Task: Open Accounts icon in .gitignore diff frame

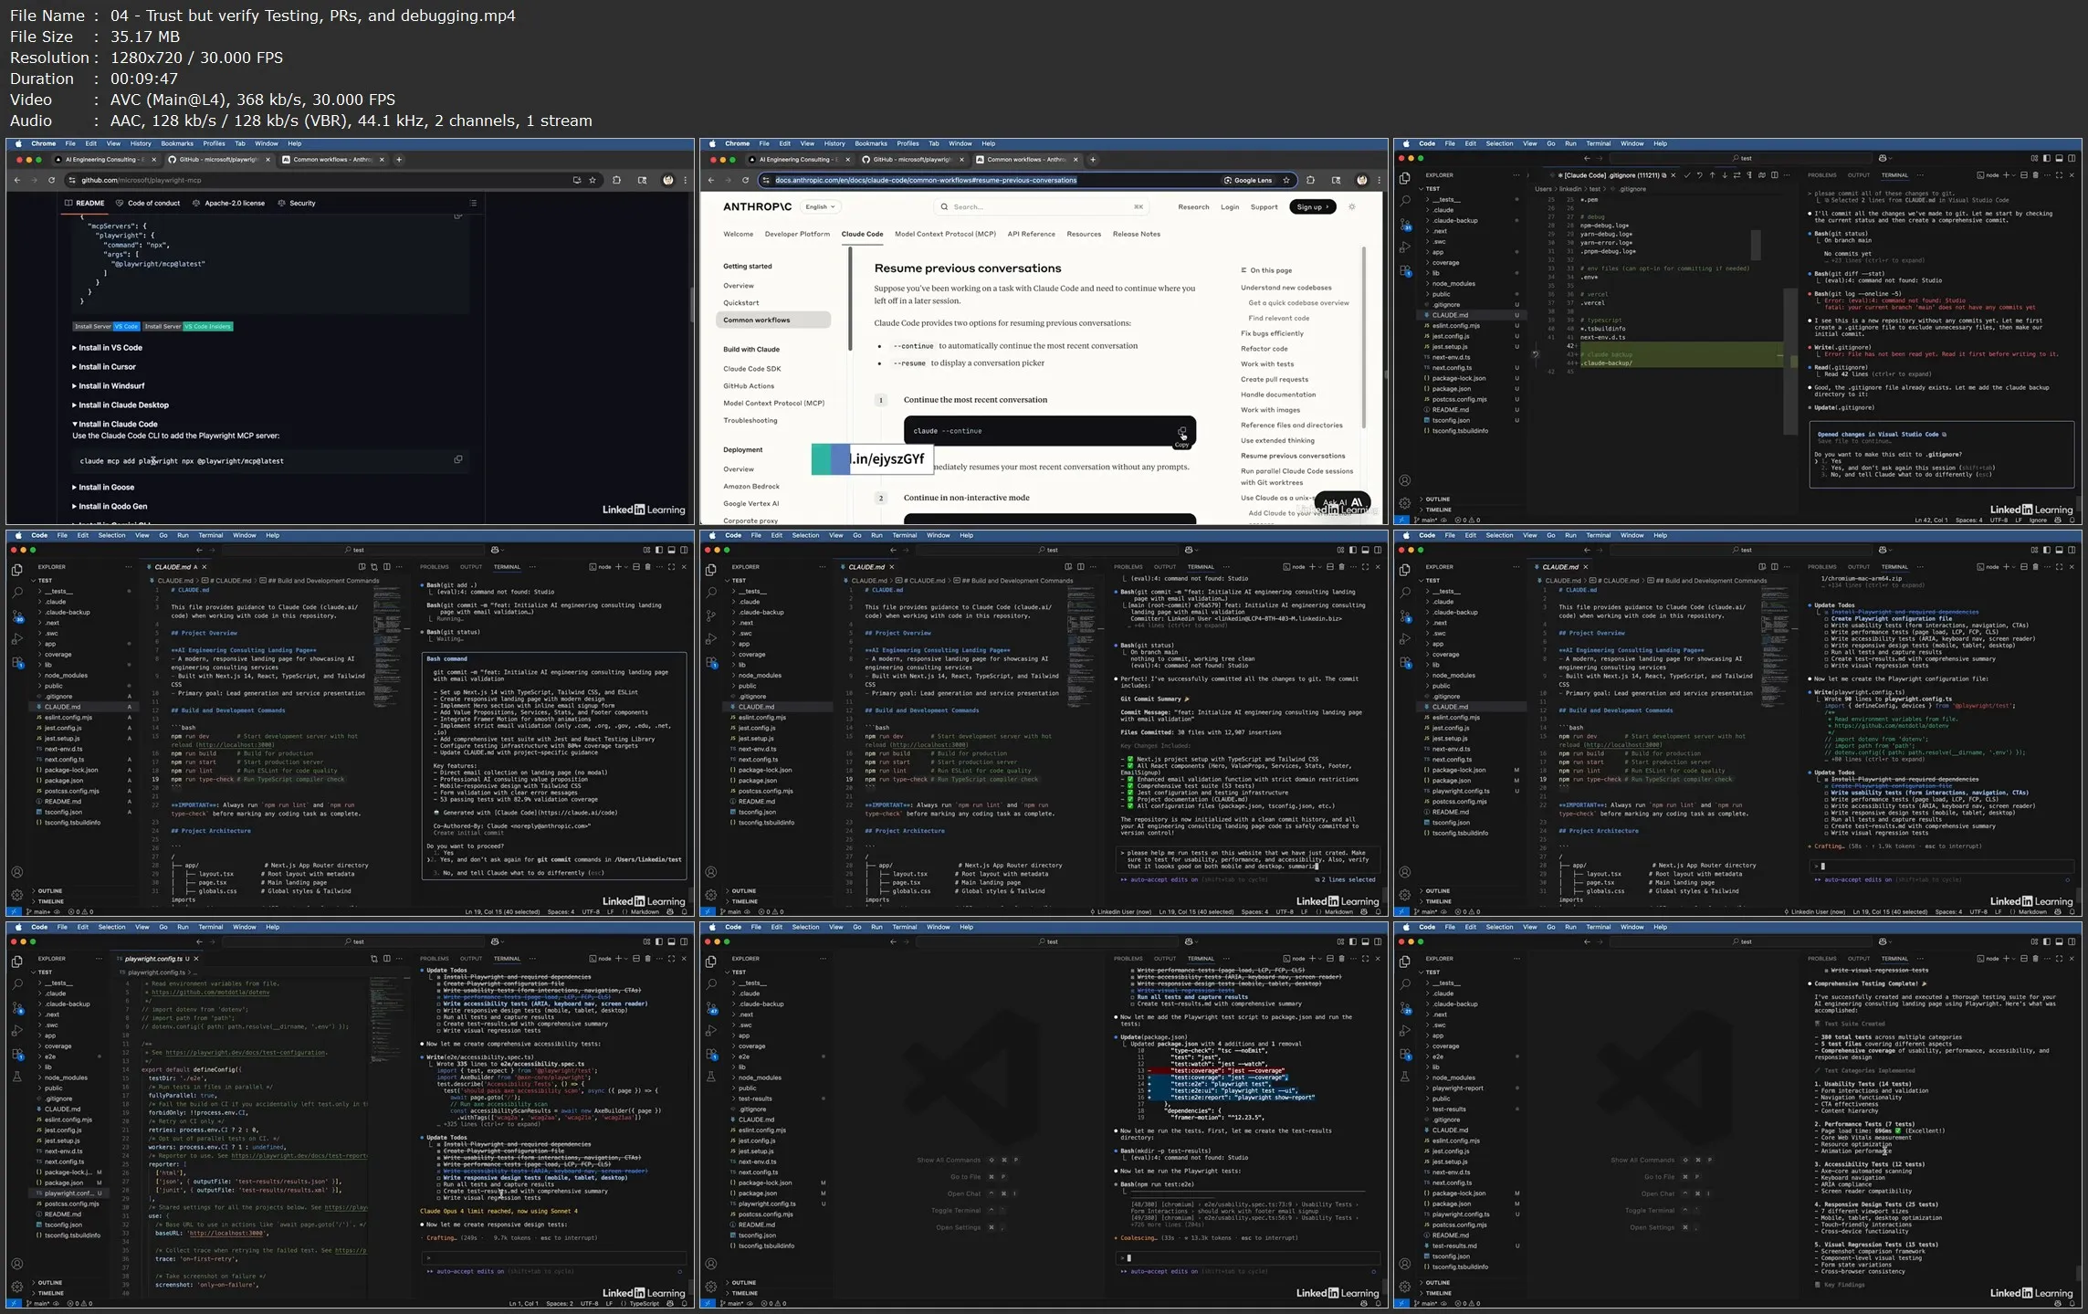Action: (1404, 480)
